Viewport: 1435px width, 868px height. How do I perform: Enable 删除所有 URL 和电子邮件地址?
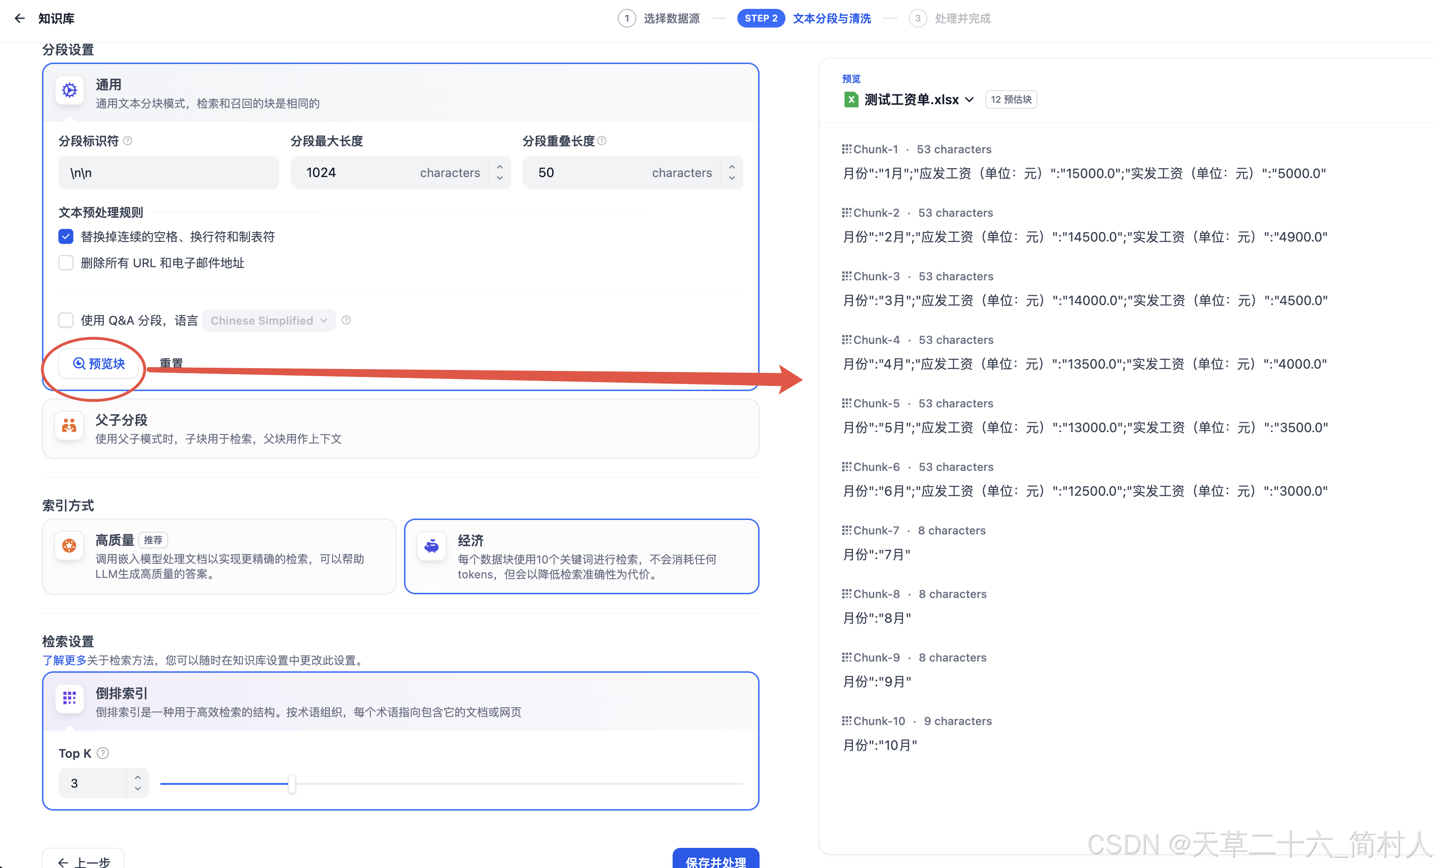[66, 263]
